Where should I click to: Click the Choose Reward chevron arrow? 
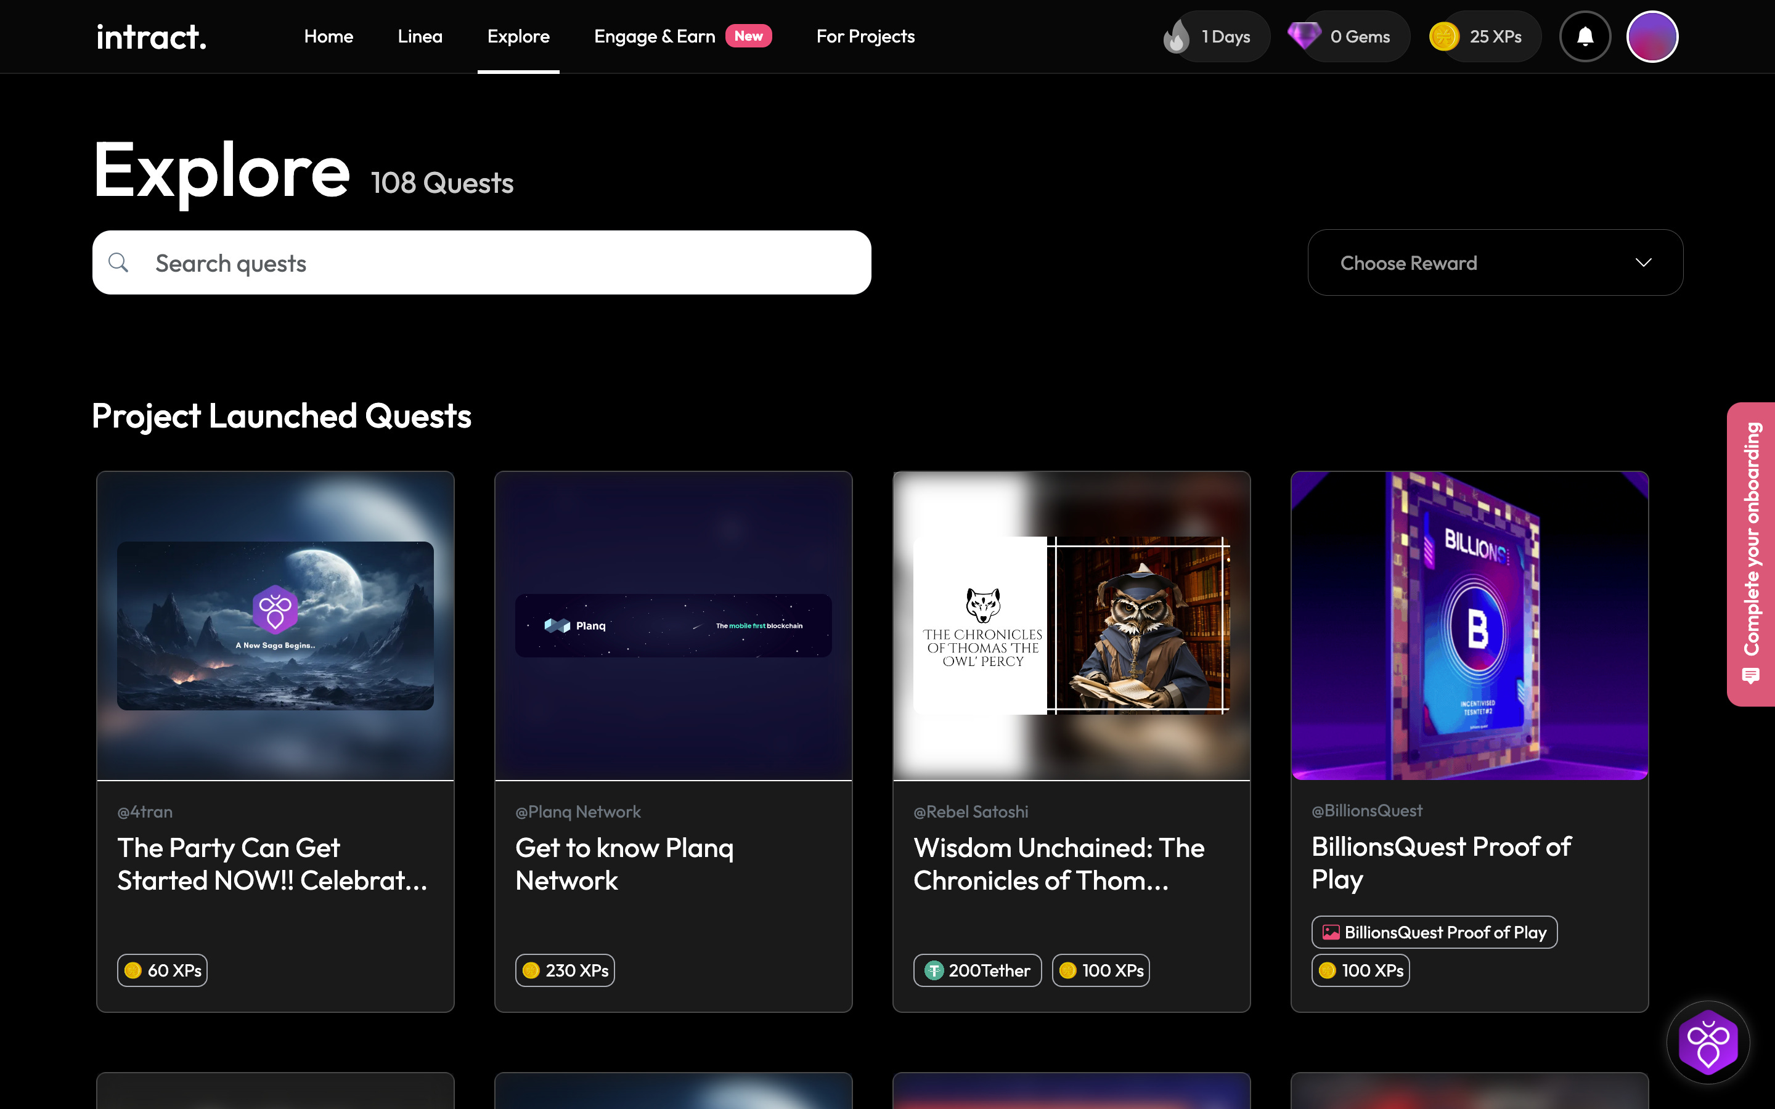(x=1643, y=262)
